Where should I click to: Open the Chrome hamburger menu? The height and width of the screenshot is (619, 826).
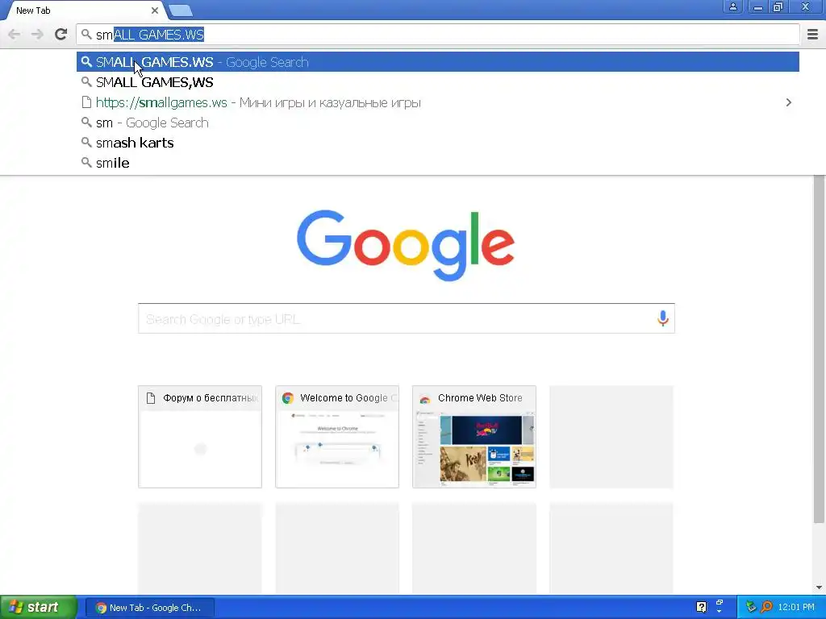(812, 34)
